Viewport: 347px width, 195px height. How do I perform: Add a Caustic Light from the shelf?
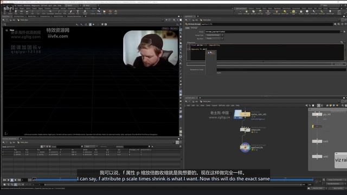[x=314, y=11]
